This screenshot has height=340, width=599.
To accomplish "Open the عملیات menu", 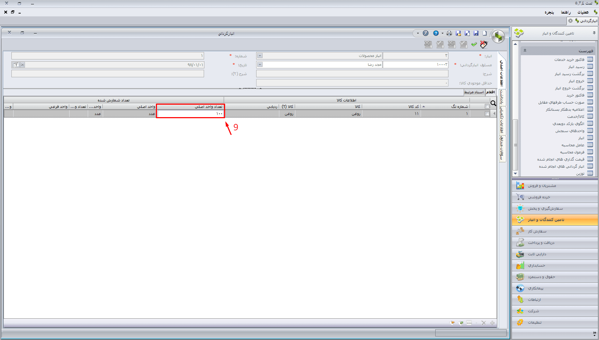I will coord(583,12).
